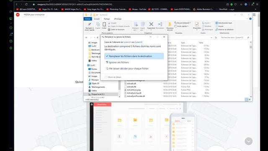This screenshot has height=151, width=268.
Task: Collapse Moins de détails in dialog
Action: coord(113,77)
